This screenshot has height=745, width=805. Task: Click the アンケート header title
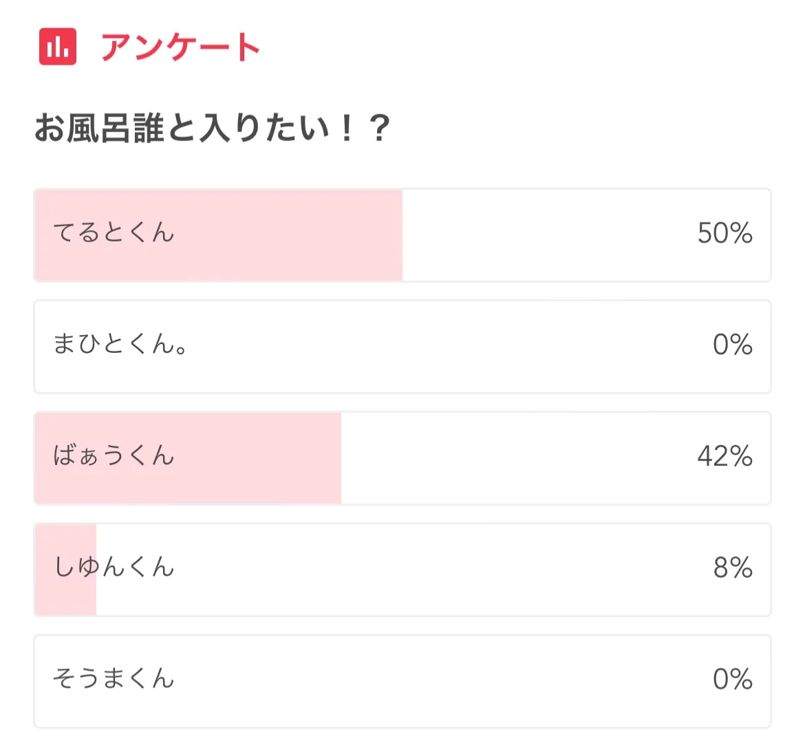pos(180,47)
